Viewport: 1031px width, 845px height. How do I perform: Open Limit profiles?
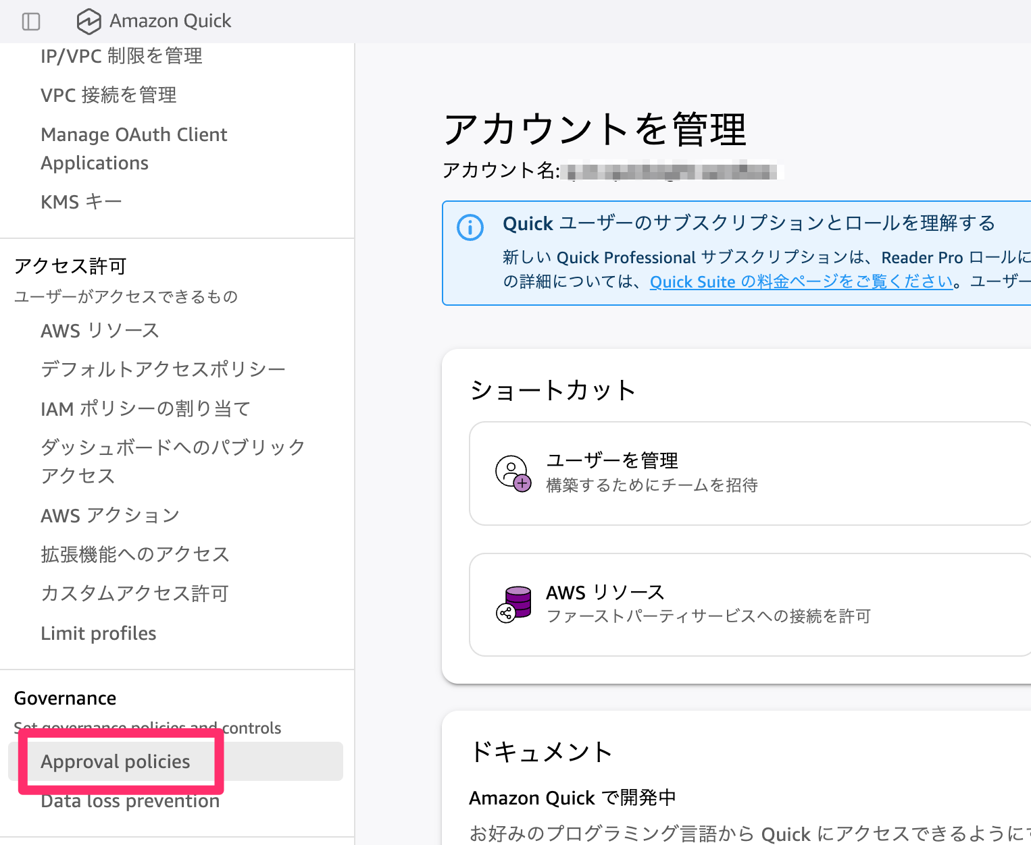(x=99, y=633)
